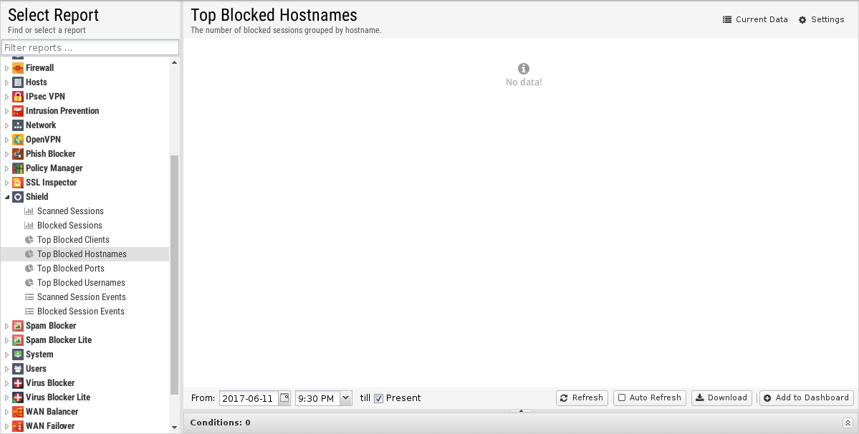Open the time dropdown showing 9:30 PM
This screenshot has height=434, width=859.
pos(346,398)
